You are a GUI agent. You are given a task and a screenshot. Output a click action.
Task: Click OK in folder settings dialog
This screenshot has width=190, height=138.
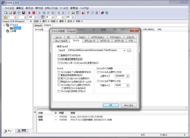pyautogui.click(x=111, y=105)
